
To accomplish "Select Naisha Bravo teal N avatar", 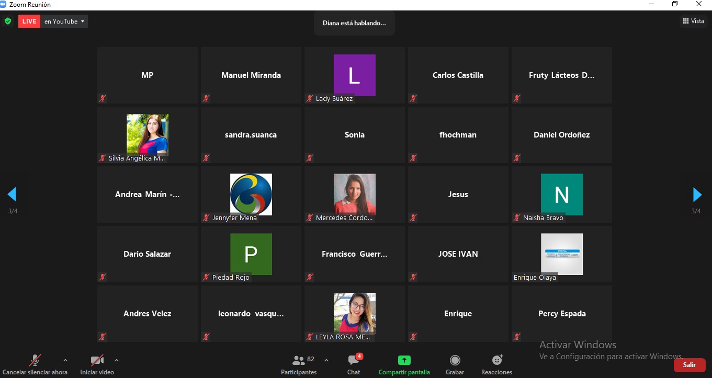I will point(562,194).
